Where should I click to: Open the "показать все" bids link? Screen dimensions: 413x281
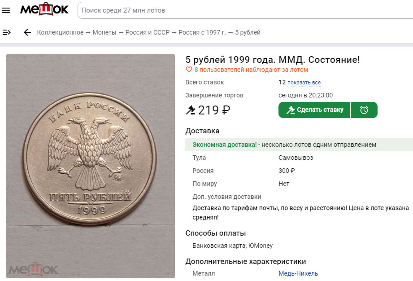[x=304, y=83]
